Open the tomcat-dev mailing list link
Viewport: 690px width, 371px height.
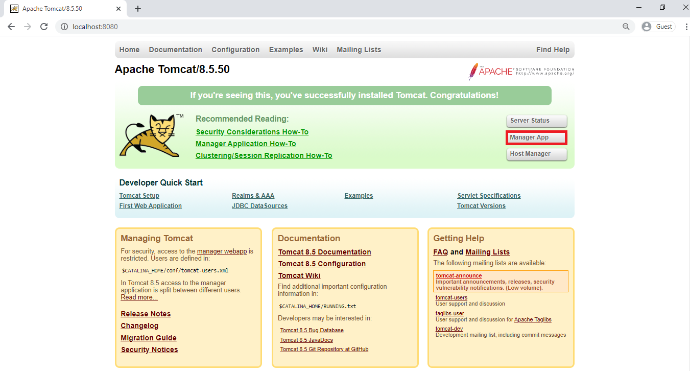click(x=449, y=329)
